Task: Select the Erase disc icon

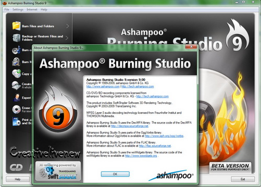Action: pos(17,109)
